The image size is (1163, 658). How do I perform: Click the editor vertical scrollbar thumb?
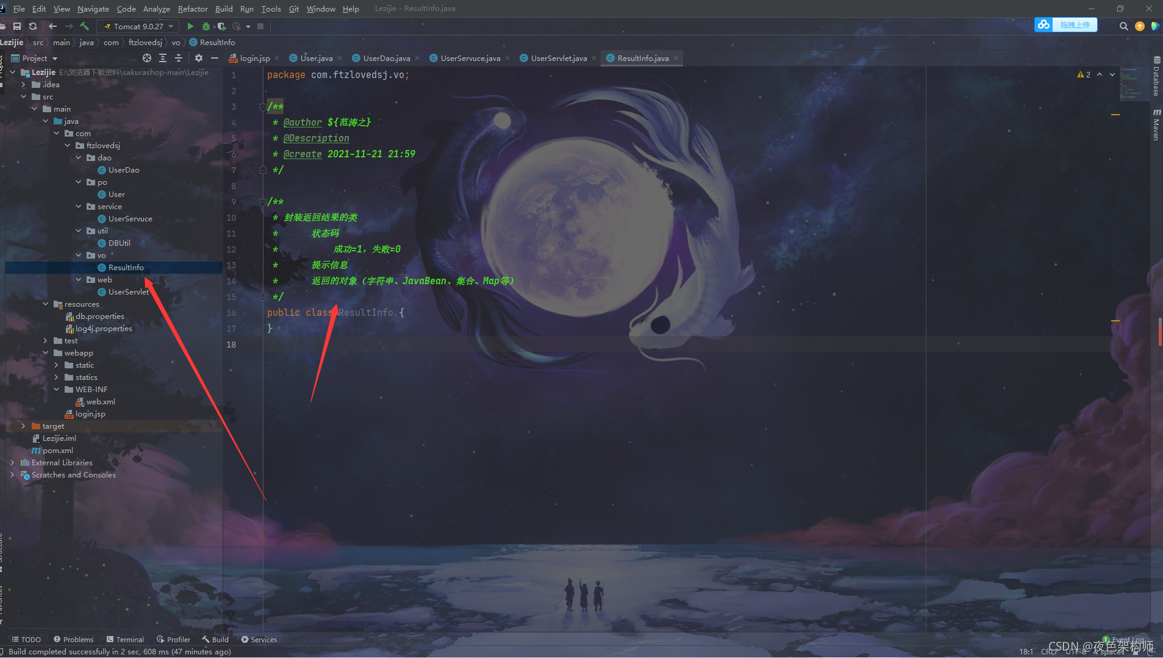1159,331
